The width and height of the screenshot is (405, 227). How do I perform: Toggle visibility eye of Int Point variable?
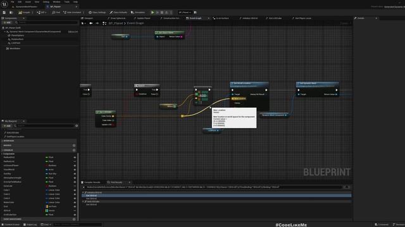[x=75, y=206]
